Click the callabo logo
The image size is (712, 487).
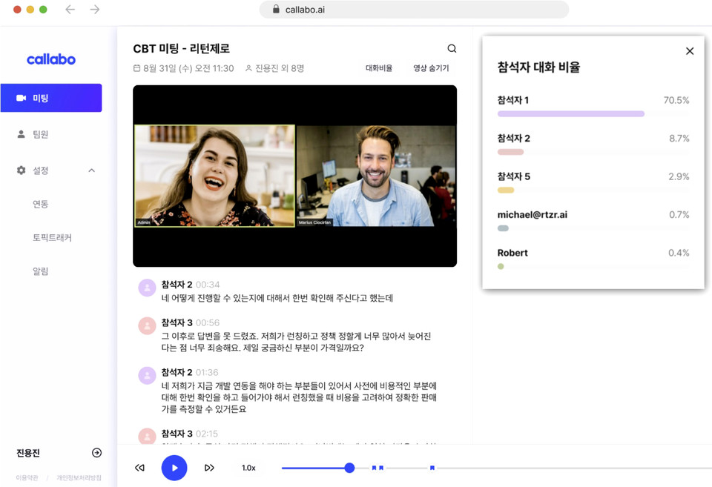(50, 59)
